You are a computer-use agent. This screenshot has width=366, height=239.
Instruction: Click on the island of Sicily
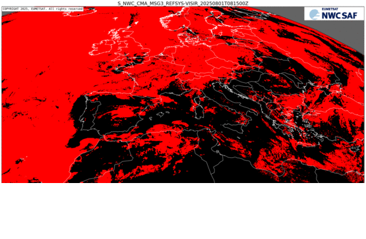pos(233,128)
